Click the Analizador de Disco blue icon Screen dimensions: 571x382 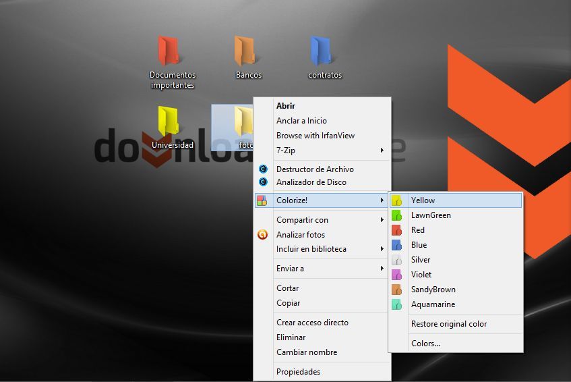(x=263, y=182)
